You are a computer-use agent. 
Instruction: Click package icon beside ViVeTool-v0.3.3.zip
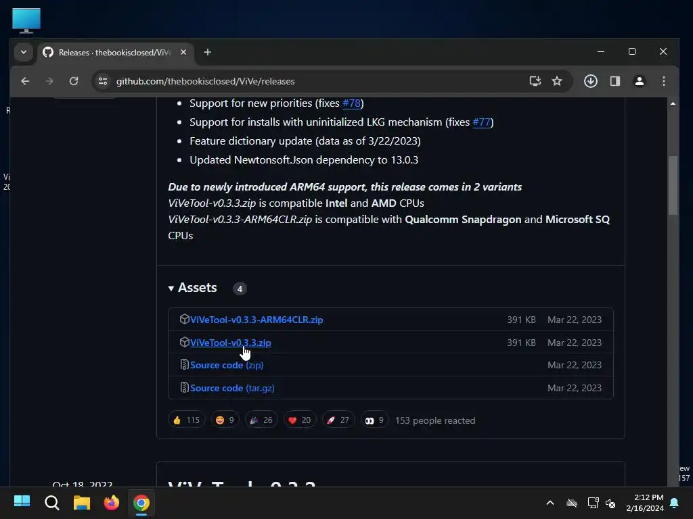click(x=184, y=342)
